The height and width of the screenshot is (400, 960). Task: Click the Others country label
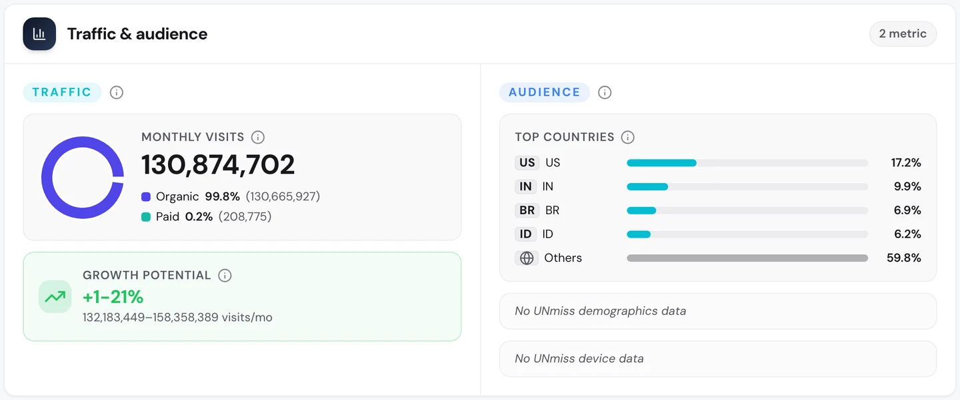point(563,258)
